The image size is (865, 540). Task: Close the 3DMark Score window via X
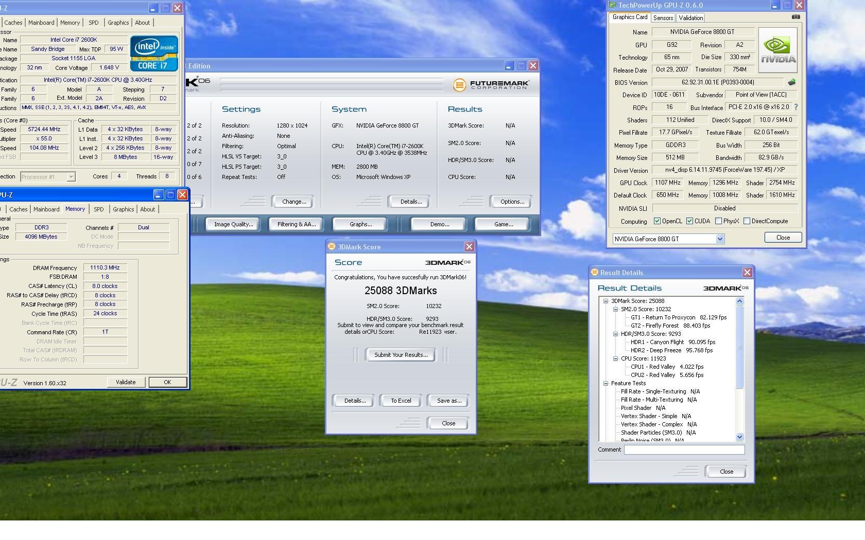pos(469,247)
